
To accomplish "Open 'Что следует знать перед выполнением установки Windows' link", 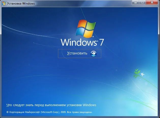I will [x=51, y=105].
